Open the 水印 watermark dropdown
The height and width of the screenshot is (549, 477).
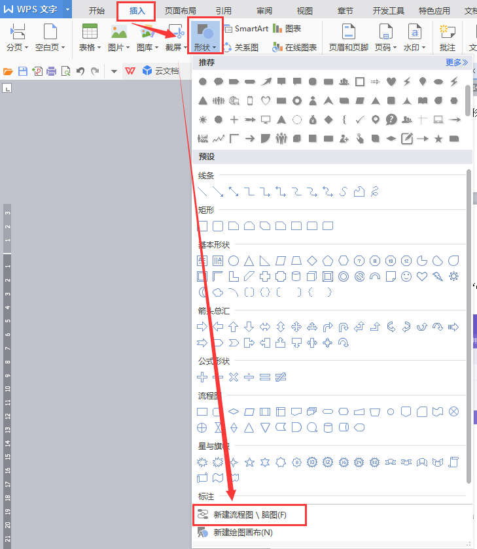415,37
